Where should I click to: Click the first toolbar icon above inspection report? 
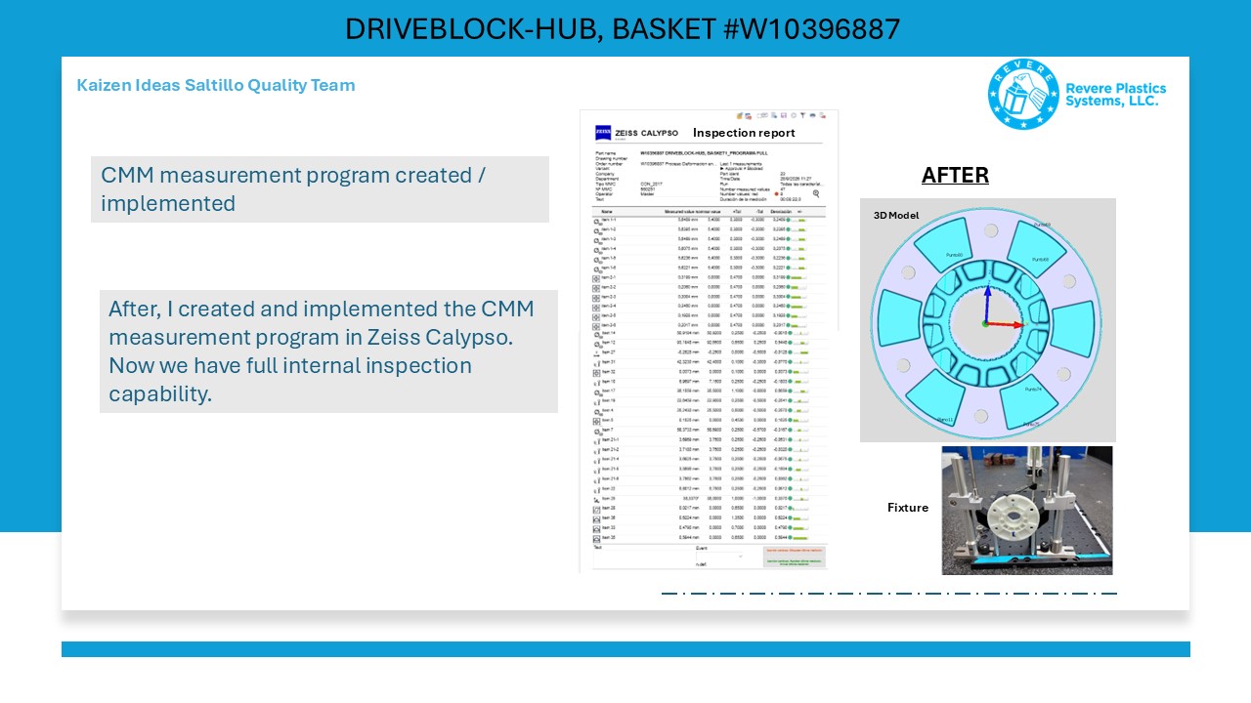click(x=740, y=115)
